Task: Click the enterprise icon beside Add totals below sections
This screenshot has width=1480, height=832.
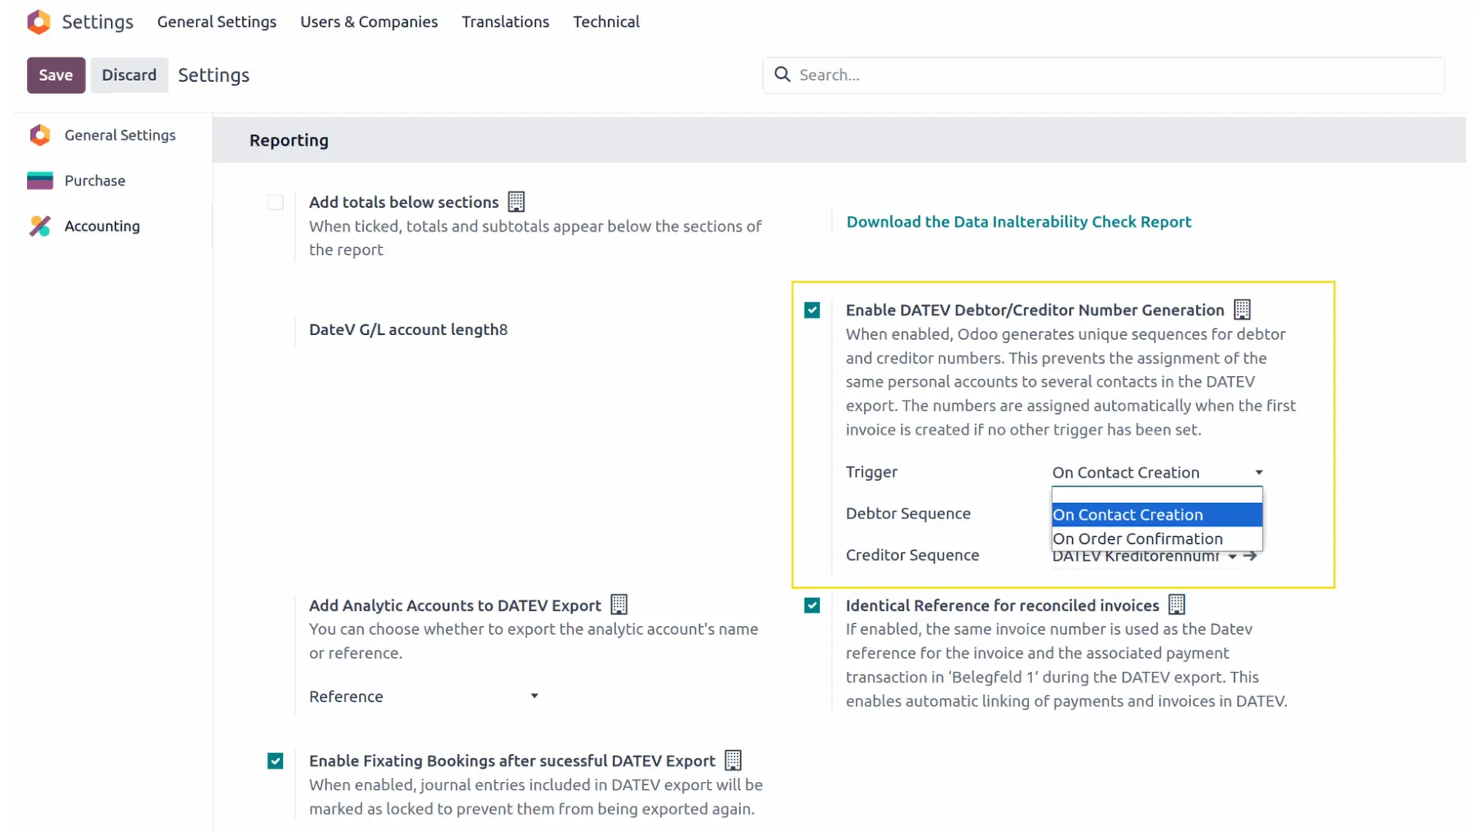Action: click(516, 201)
